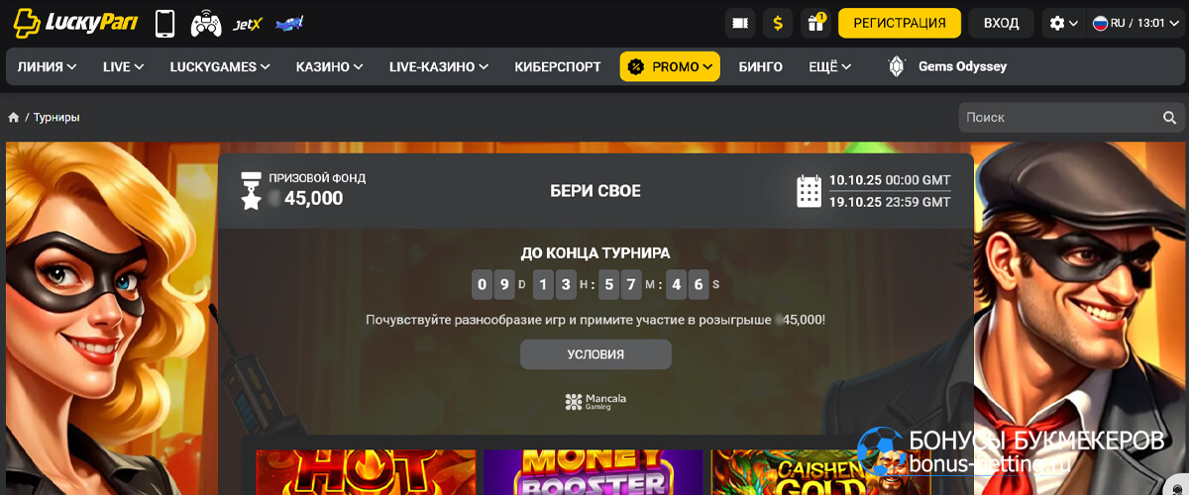Screen dimensions: 1189x495
Task: Open the КИБЕРСПОРТ section
Action: click(558, 67)
